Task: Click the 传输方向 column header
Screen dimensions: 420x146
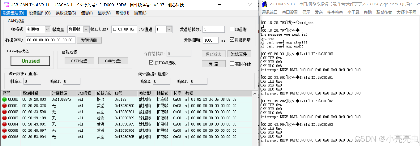Action: 104,93
